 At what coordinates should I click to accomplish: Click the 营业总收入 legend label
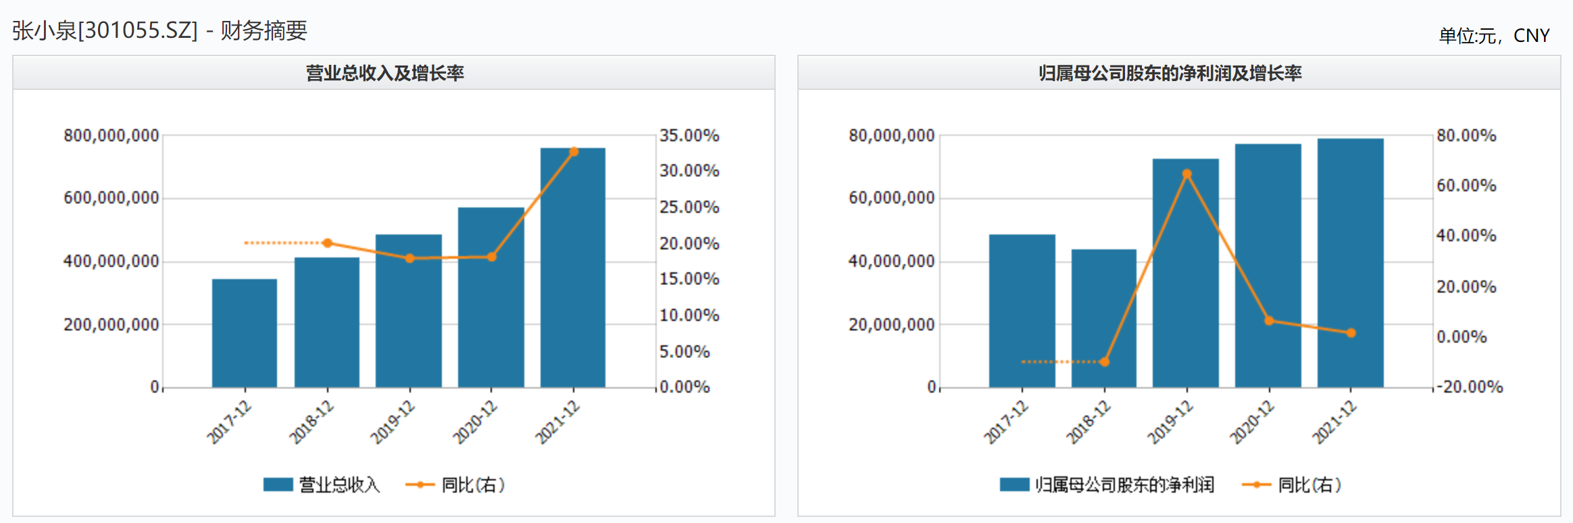pos(339,484)
